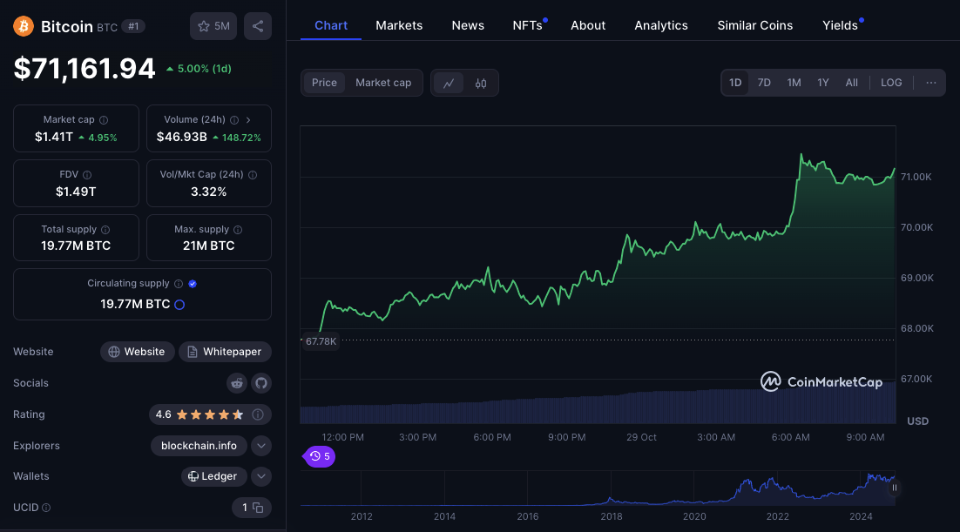Click the range selector pause handle
Viewport: 960px width, 532px height.
tap(895, 488)
